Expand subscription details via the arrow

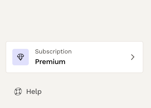pyautogui.click(x=133, y=57)
